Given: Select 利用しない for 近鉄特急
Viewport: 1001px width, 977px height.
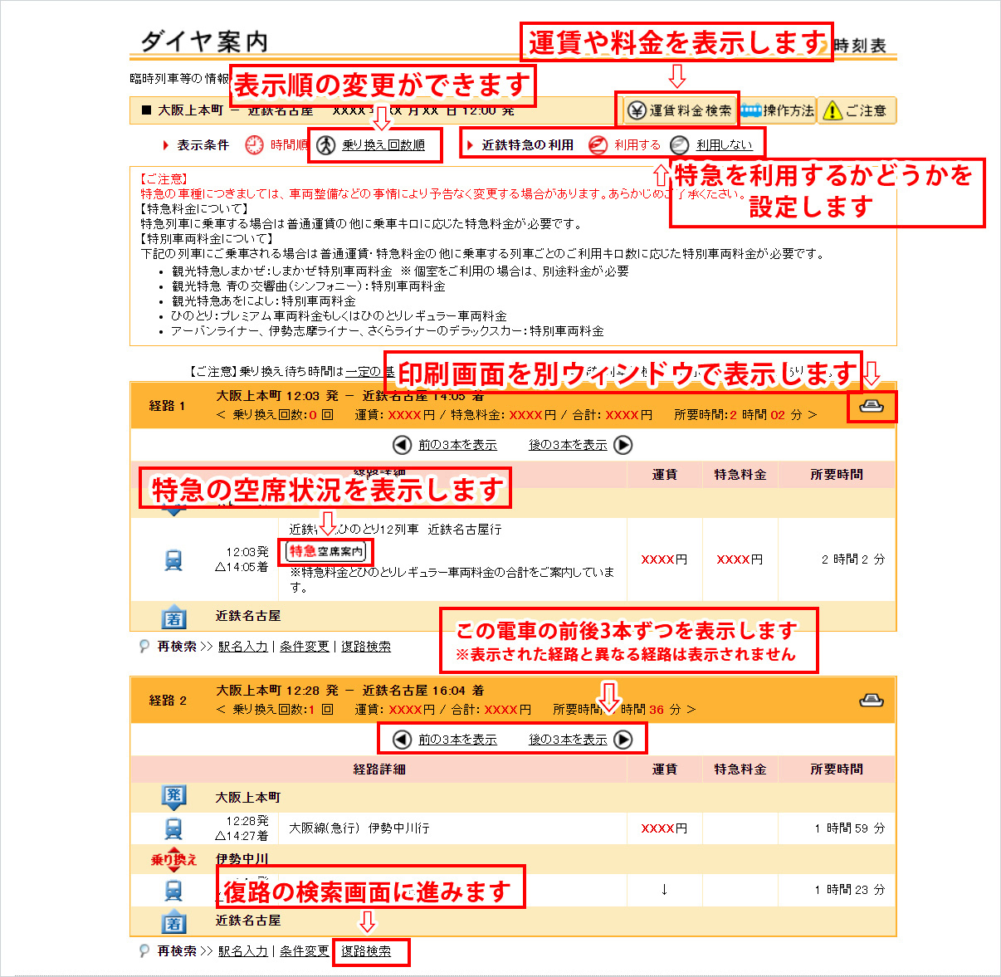Looking at the screenshot, I should coord(724,145).
